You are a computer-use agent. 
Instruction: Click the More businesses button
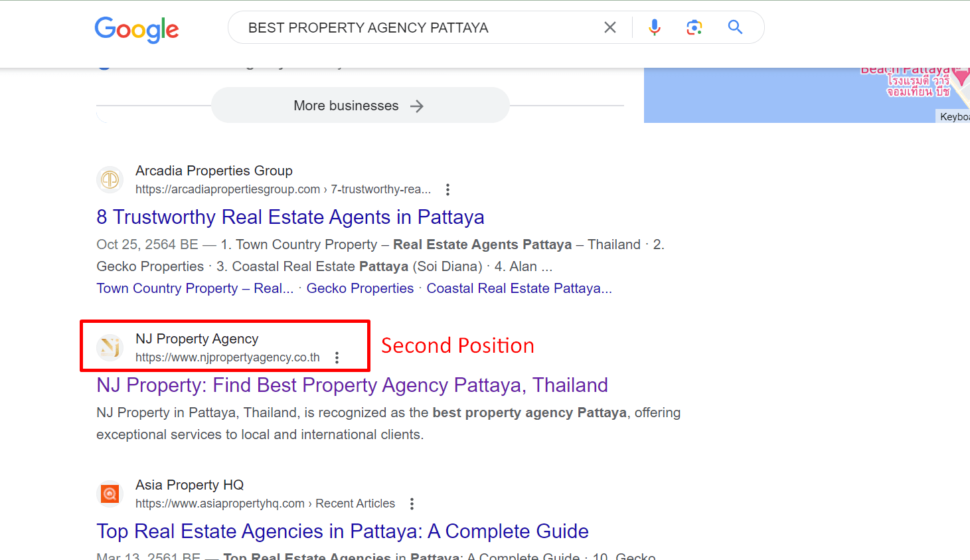[x=360, y=106]
